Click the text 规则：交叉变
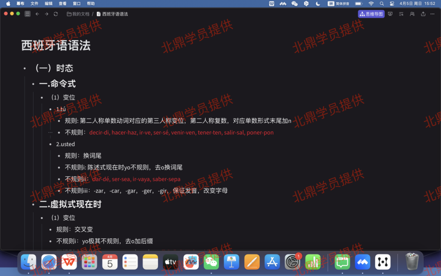 [75, 229]
